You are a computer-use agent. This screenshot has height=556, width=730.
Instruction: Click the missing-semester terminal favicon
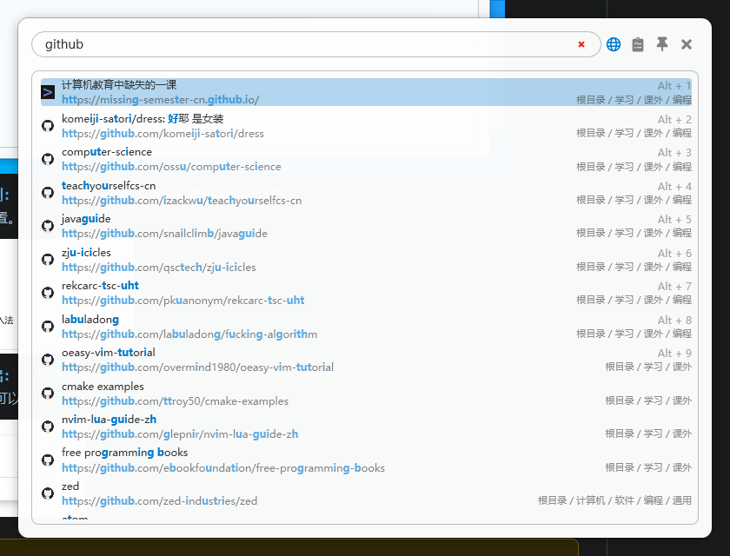click(x=48, y=92)
